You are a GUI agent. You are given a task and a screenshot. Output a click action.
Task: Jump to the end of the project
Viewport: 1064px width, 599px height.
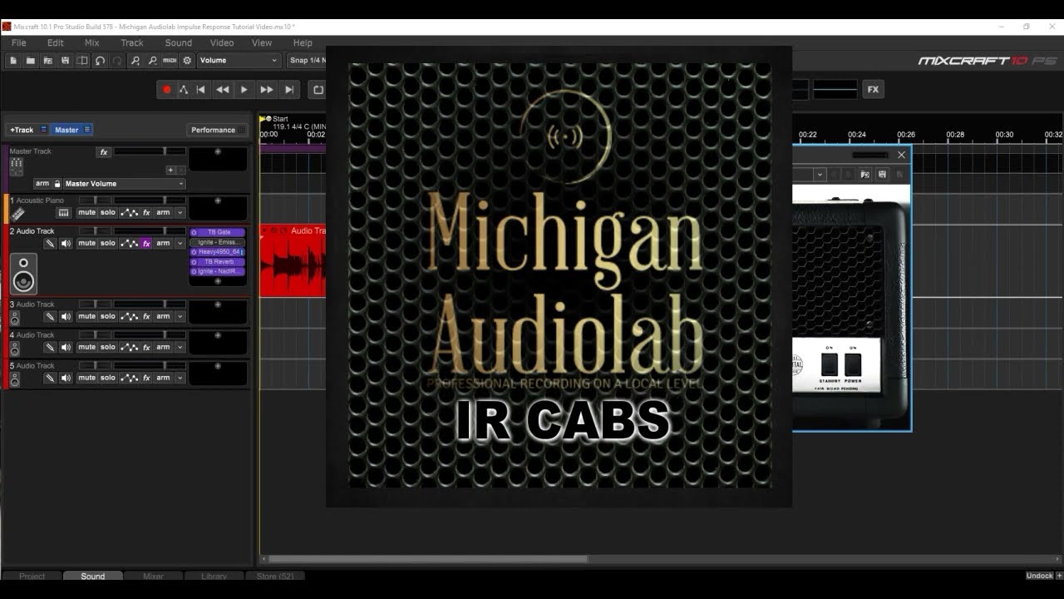click(x=288, y=90)
